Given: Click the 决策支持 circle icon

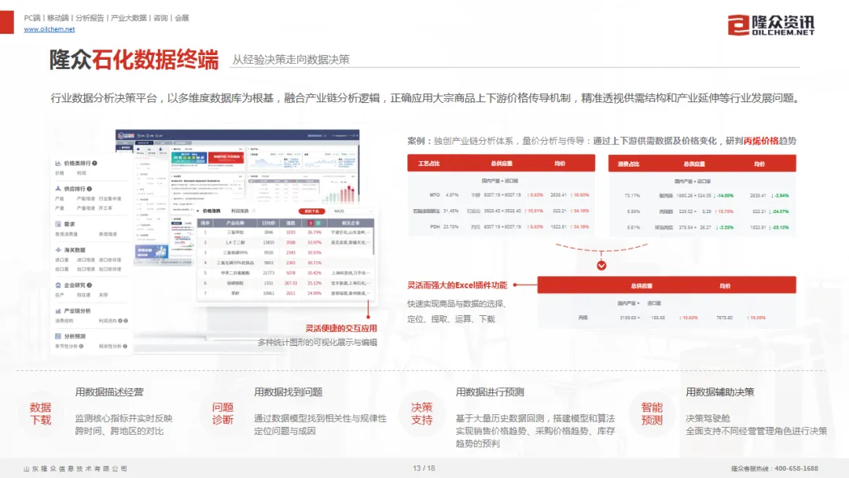Looking at the screenshot, I should pos(422,414).
